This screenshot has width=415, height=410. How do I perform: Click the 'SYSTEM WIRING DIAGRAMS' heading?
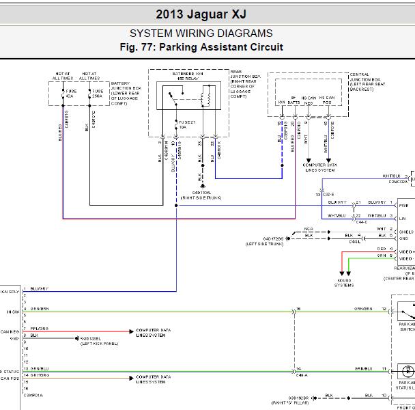(x=201, y=33)
